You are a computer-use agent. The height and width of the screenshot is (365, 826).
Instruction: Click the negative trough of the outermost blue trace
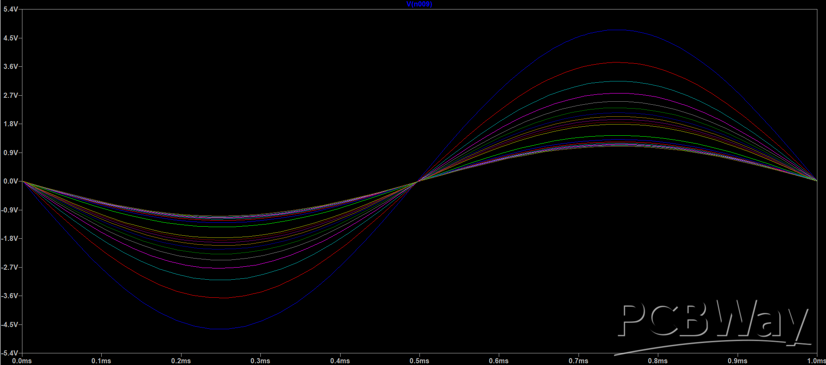pyautogui.click(x=220, y=329)
